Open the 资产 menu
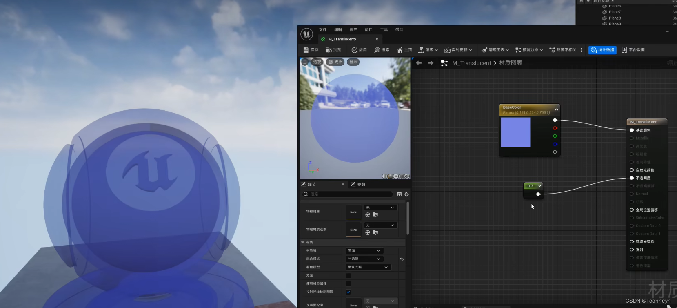 click(353, 30)
